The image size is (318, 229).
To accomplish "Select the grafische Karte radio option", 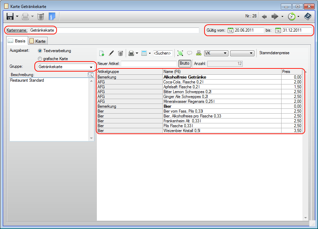I will click(40, 59).
